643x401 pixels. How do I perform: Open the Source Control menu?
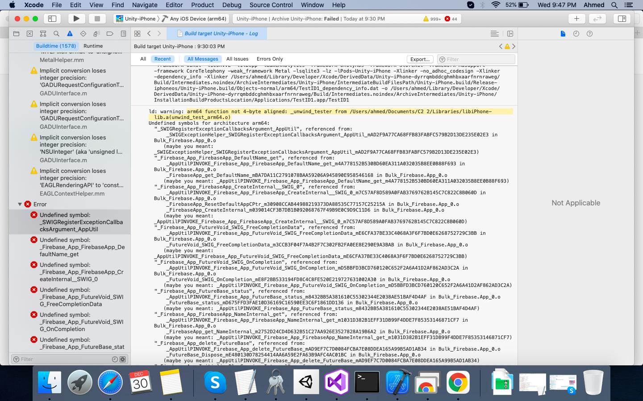pos(271,5)
